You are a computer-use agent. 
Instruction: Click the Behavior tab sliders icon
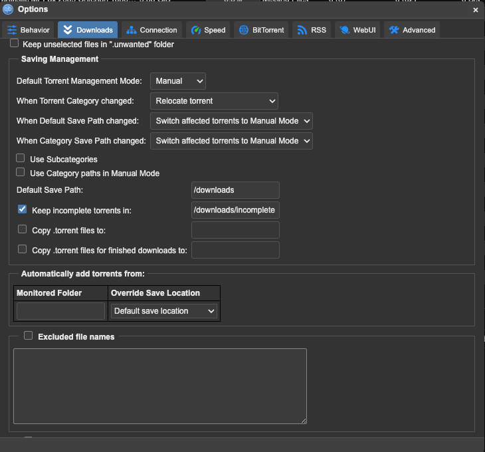12,30
